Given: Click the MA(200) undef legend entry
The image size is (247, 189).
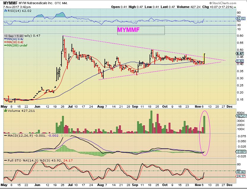Looking at the screenshot, I should point(16,45).
